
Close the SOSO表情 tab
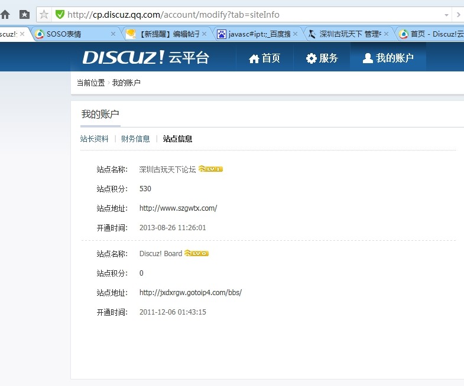(x=113, y=34)
